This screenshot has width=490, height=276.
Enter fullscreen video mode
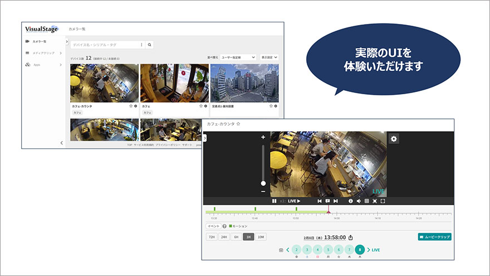383,201
